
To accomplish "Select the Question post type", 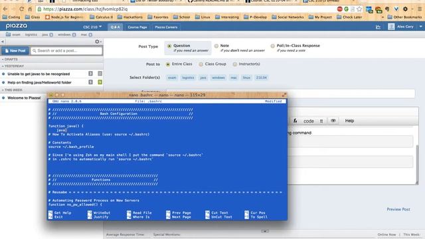I will (x=169, y=46).
